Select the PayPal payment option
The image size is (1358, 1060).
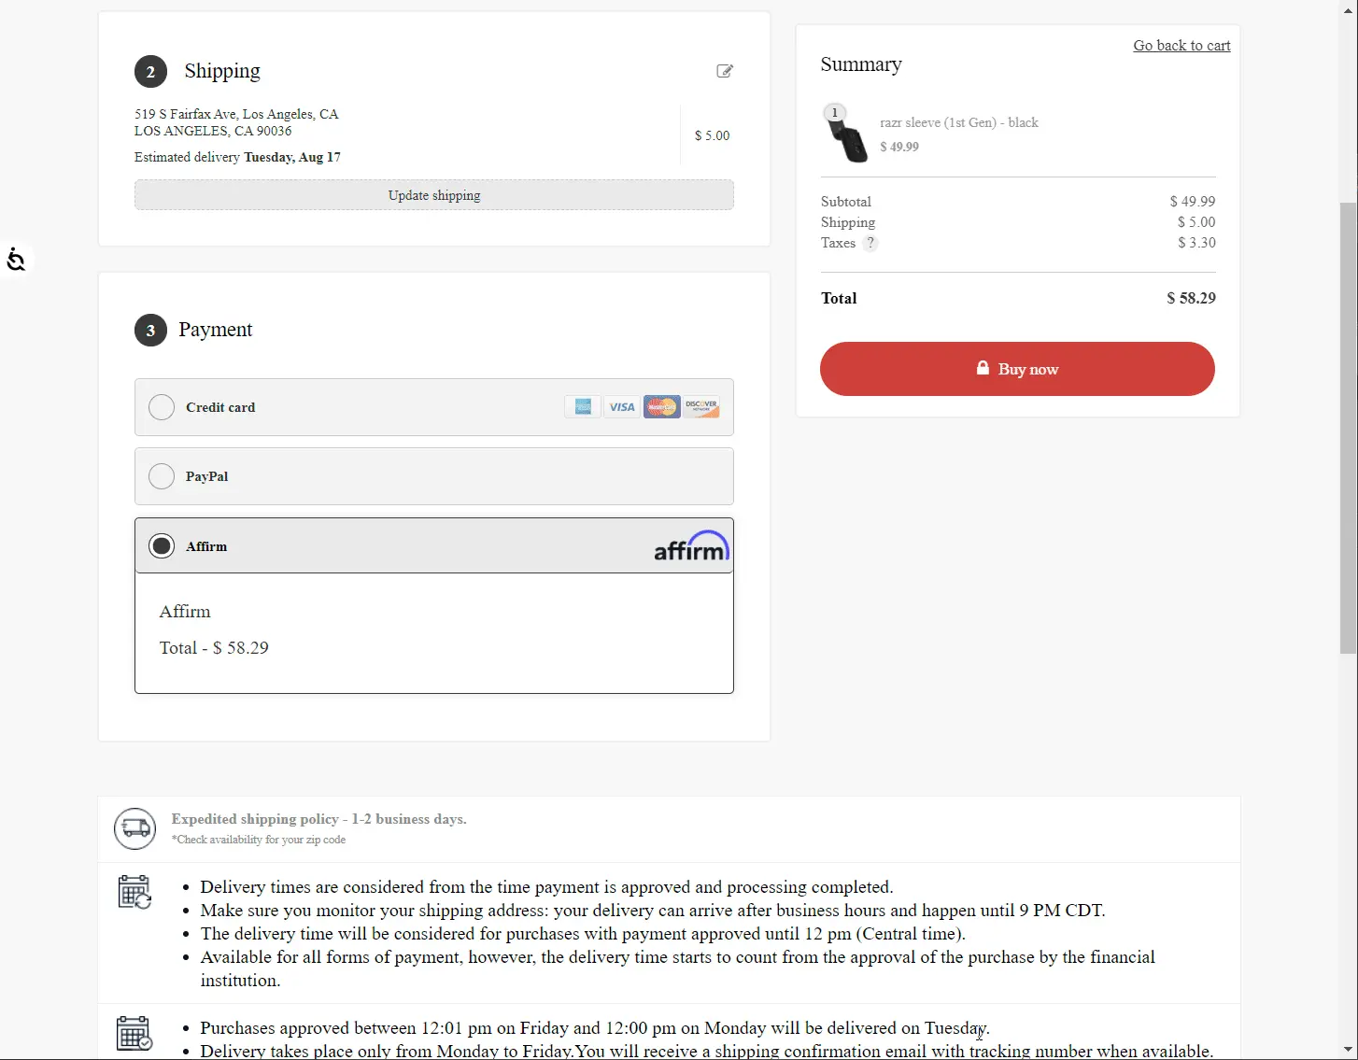(x=434, y=476)
